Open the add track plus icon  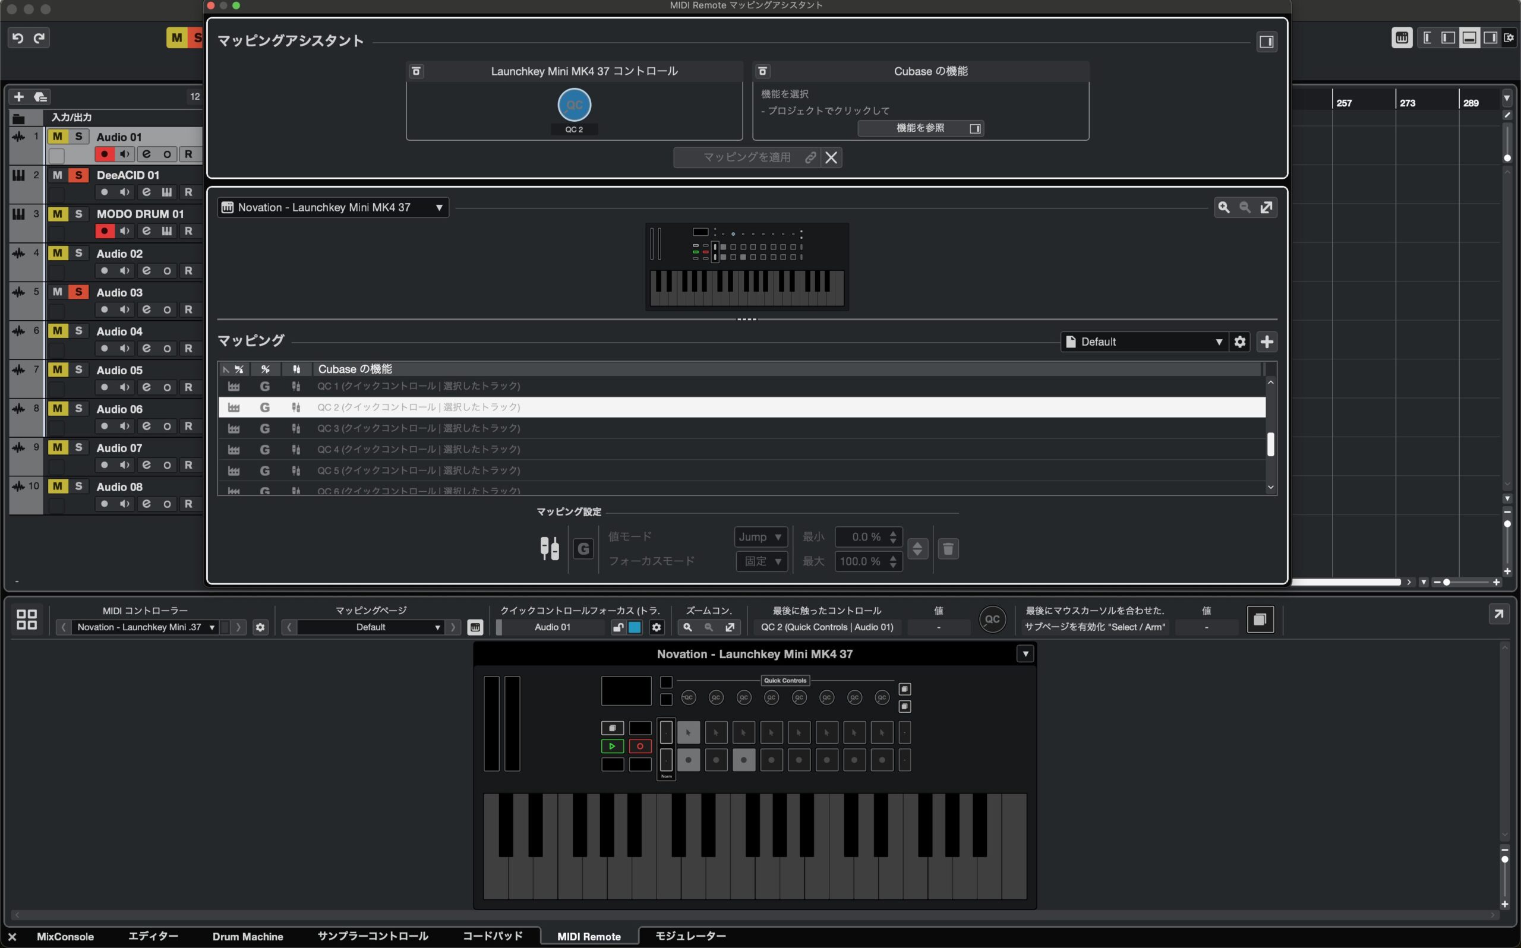[19, 97]
